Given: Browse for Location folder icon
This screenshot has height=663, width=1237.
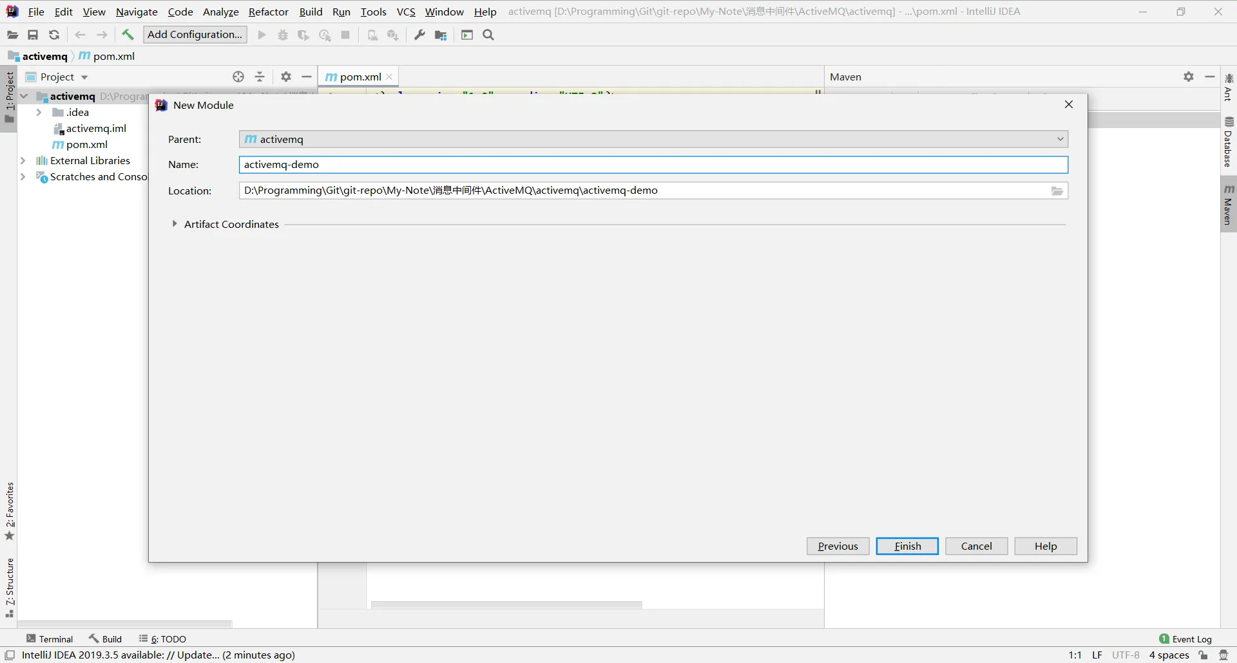Looking at the screenshot, I should [1057, 191].
